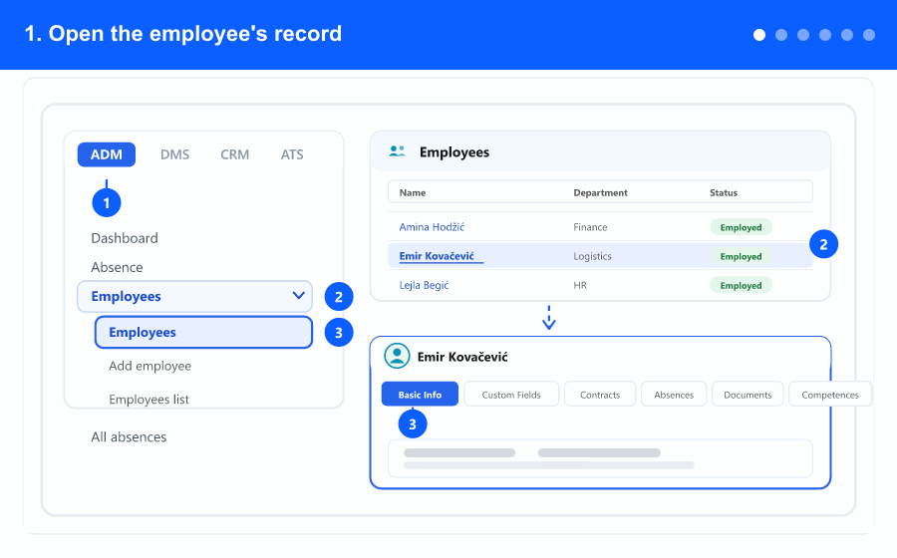897x558 pixels.
Task: Choose Add employee in the sidebar
Action: coord(149,366)
